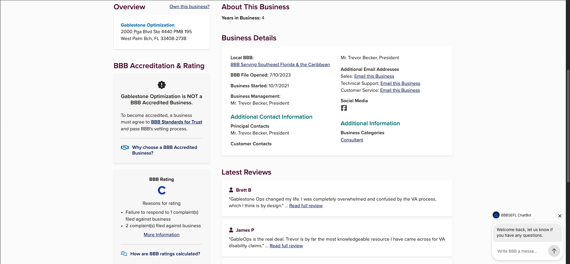
Task: Close the BBBSEFL ChatBot popup
Action: click(x=560, y=216)
